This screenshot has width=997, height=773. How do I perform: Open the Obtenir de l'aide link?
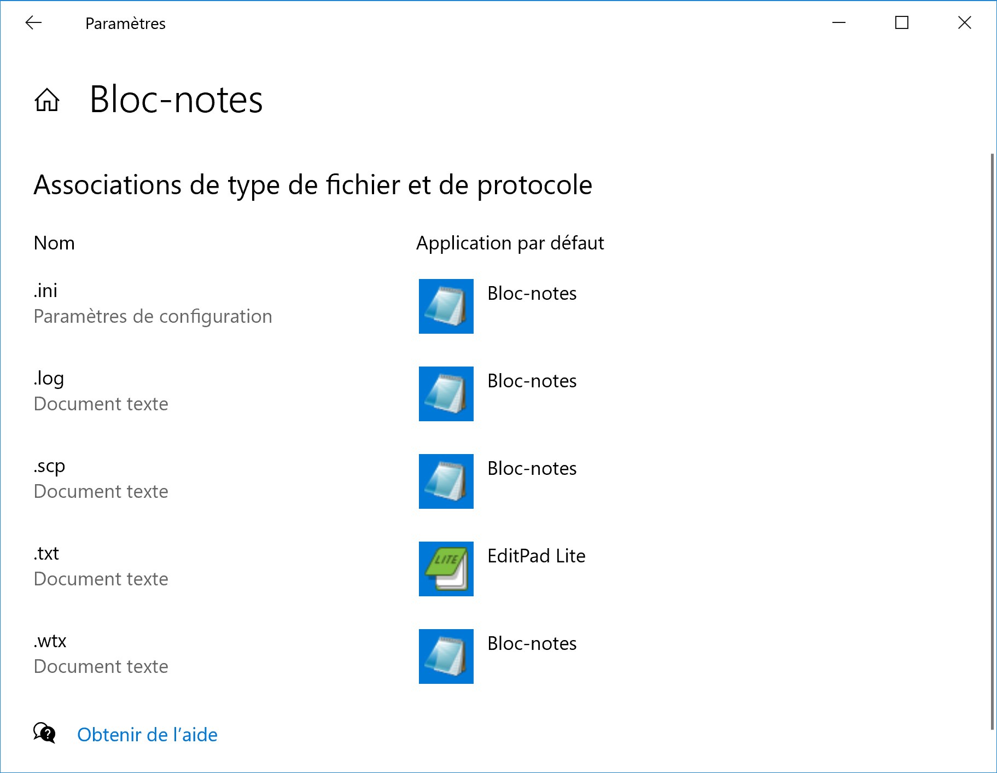[x=147, y=735]
